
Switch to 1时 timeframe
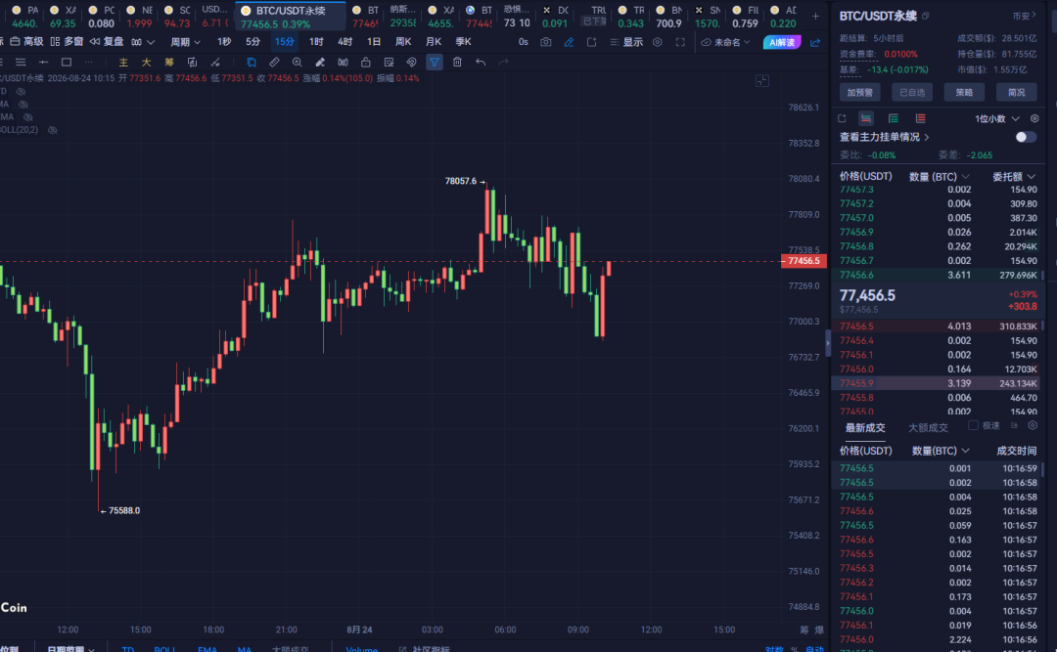(316, 42)
